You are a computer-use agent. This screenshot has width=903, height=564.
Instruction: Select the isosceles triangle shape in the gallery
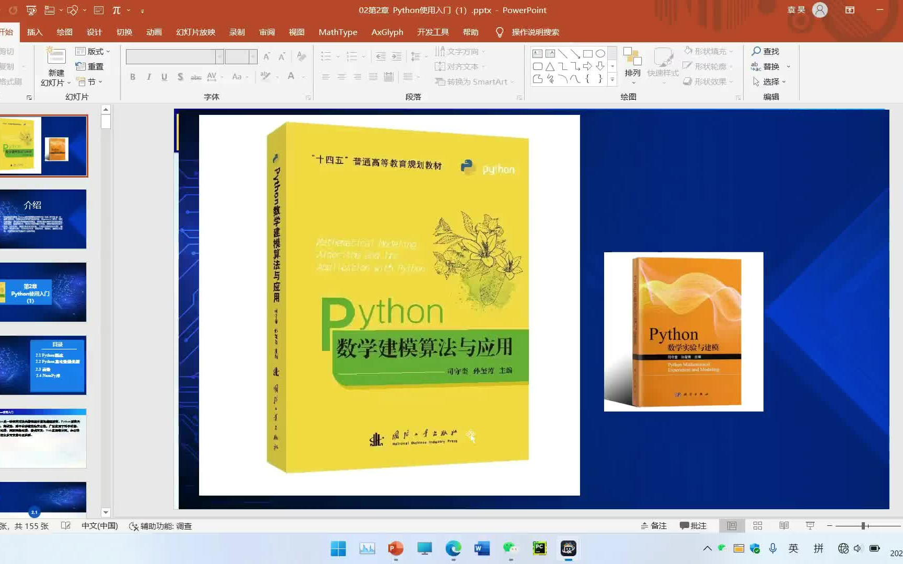pos(550,66)
